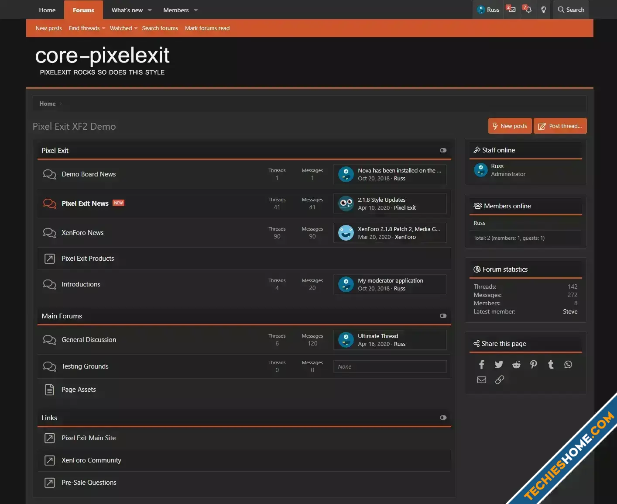Click Pre-Sale Questions link icon

[50, 483]
